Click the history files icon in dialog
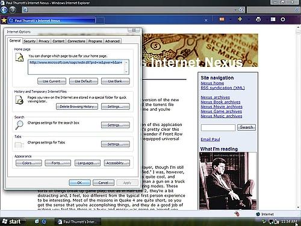 [19, 100]
